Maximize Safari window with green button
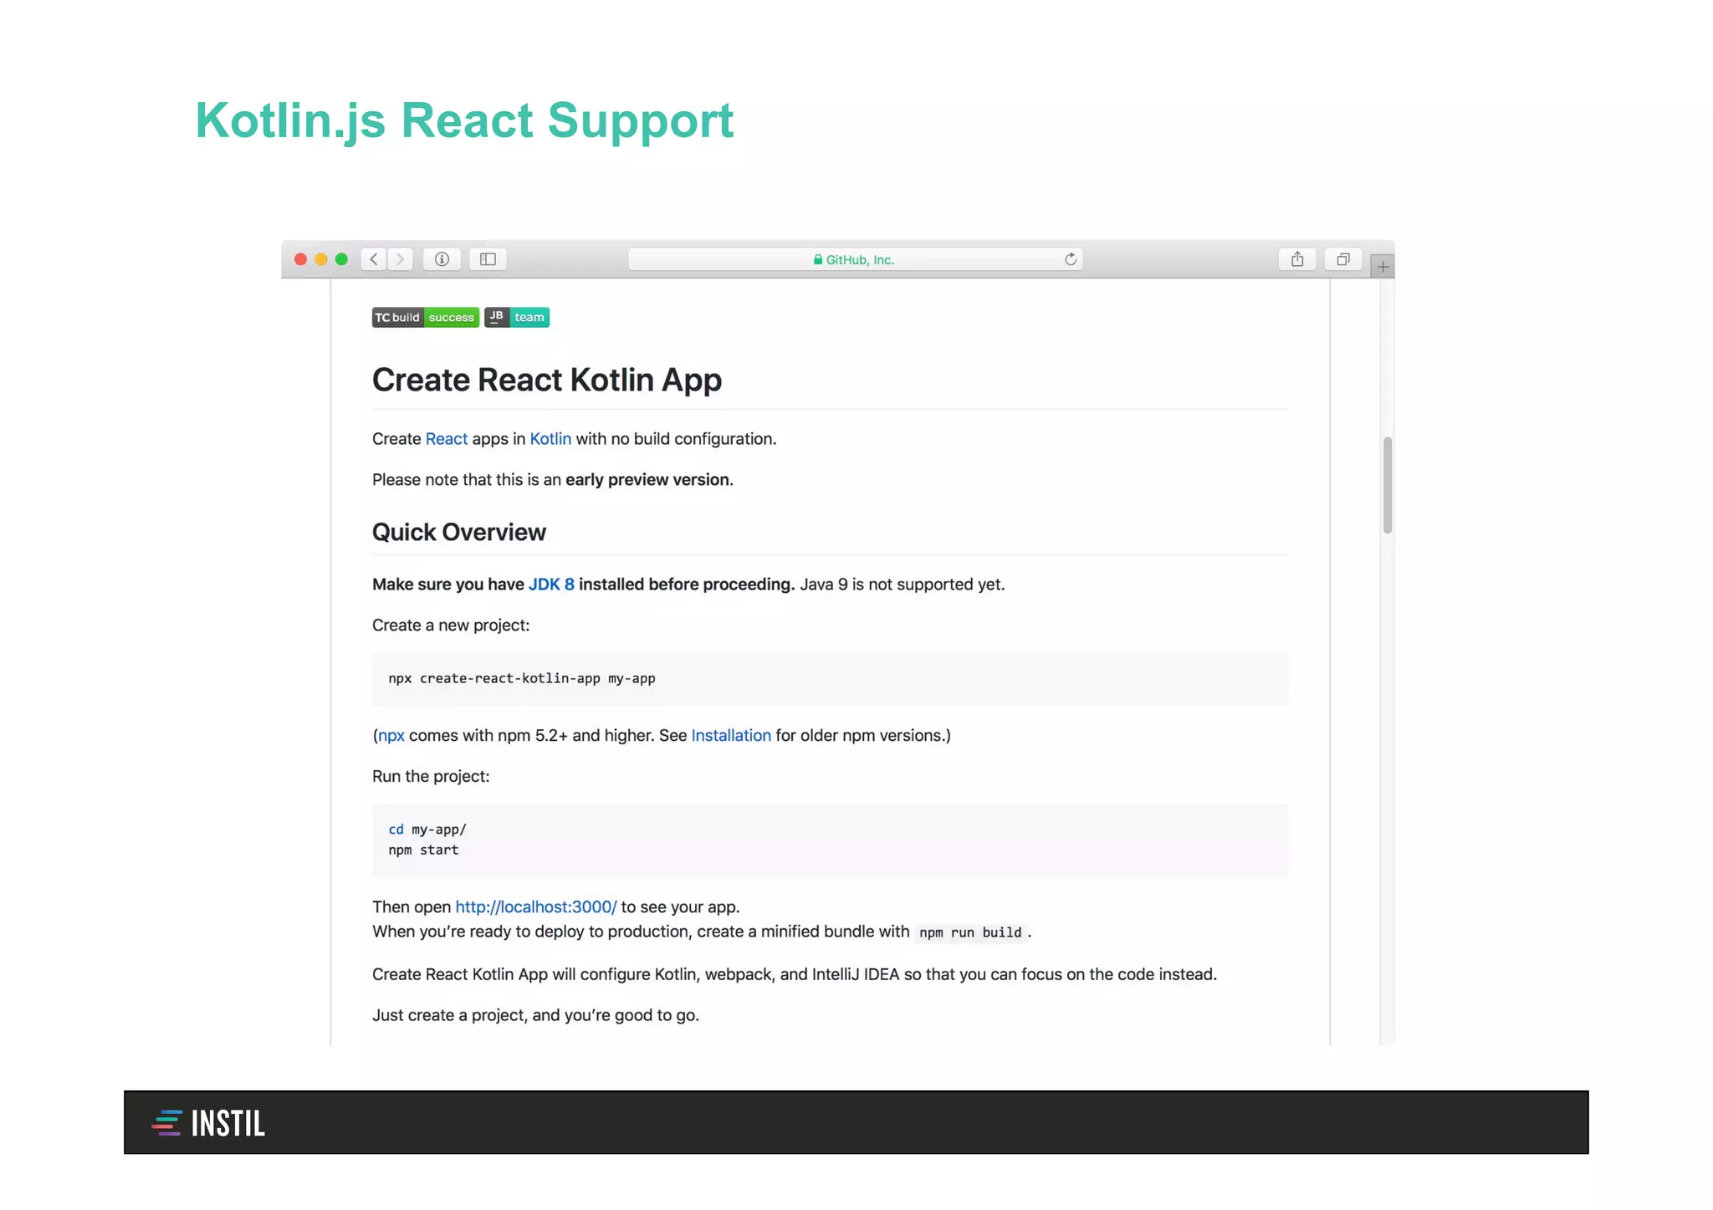Viewport: 1713px width, 1210px height. [x=341, y=259]
